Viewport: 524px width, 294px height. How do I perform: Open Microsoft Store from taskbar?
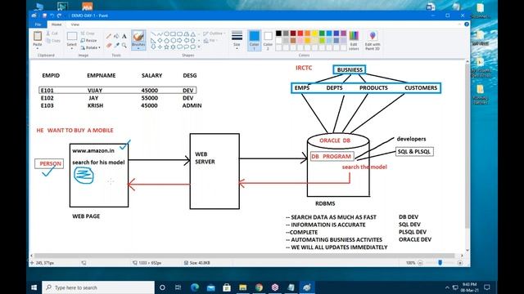(x=227, y=287)
